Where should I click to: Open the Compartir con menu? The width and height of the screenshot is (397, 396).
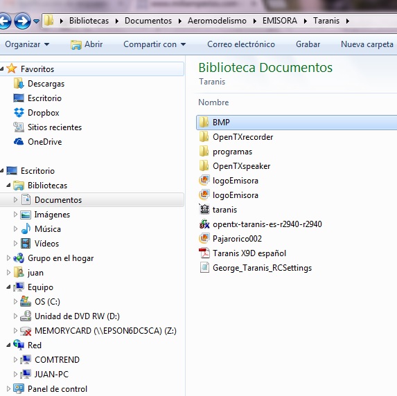click(155, 44)
